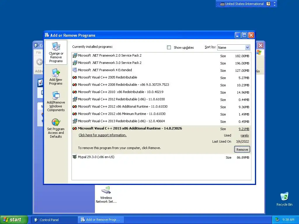Click Add or Remove Programs title bar icon

(x=47, y=35)
